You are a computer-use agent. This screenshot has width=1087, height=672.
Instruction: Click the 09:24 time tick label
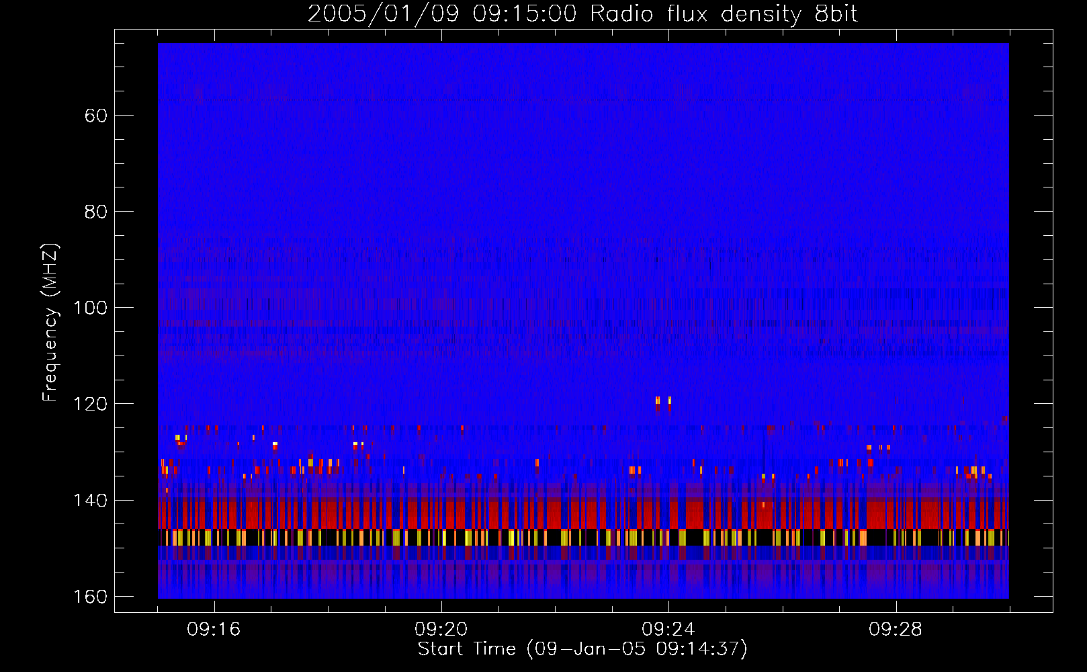tap(668, 630)
